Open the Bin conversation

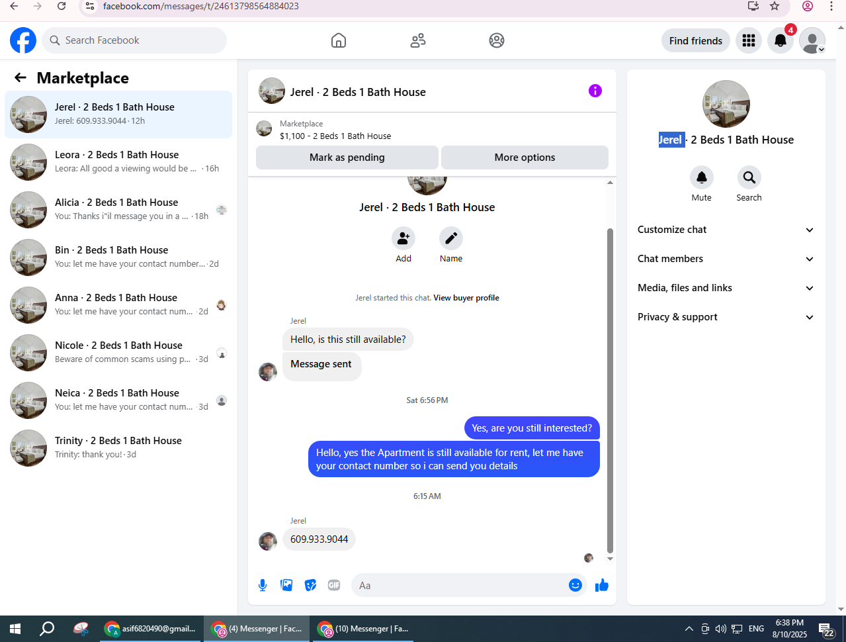coord(118,257)
